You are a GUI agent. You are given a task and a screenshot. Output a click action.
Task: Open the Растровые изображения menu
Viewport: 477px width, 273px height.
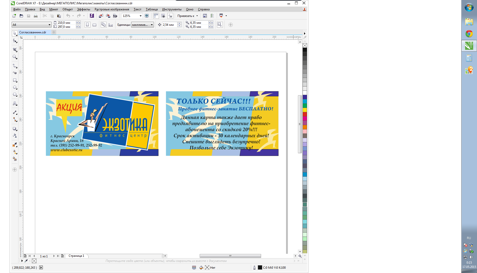coord(112,9)
